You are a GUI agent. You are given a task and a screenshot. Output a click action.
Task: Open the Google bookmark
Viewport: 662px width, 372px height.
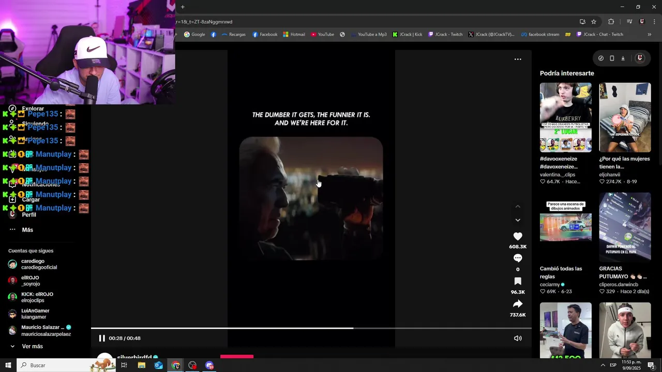pos(194,35)
